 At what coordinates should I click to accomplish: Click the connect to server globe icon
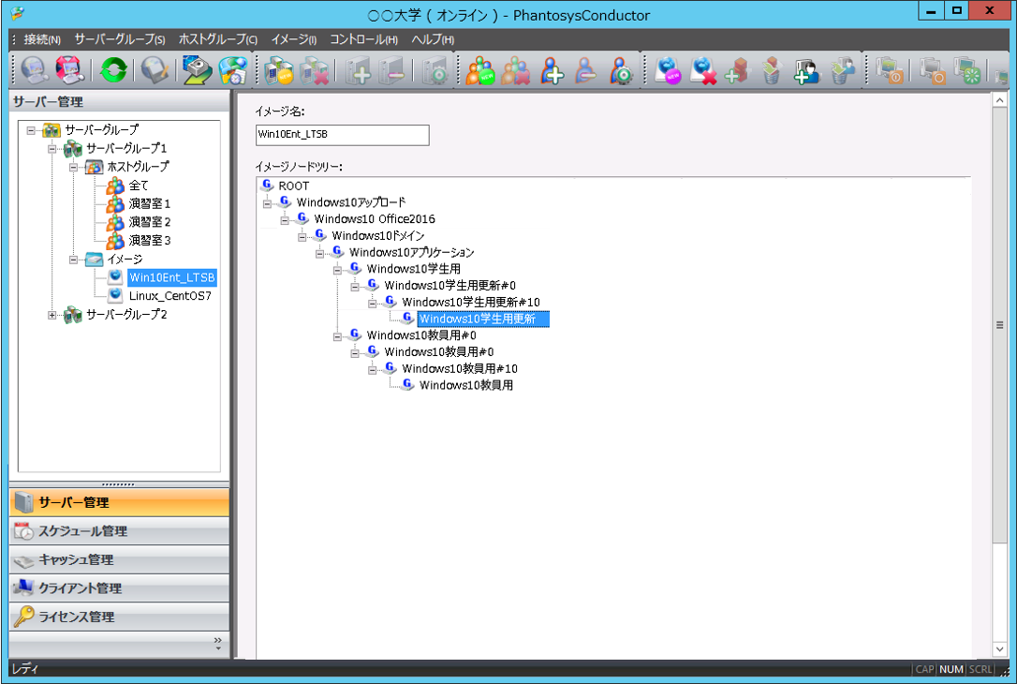34,70
